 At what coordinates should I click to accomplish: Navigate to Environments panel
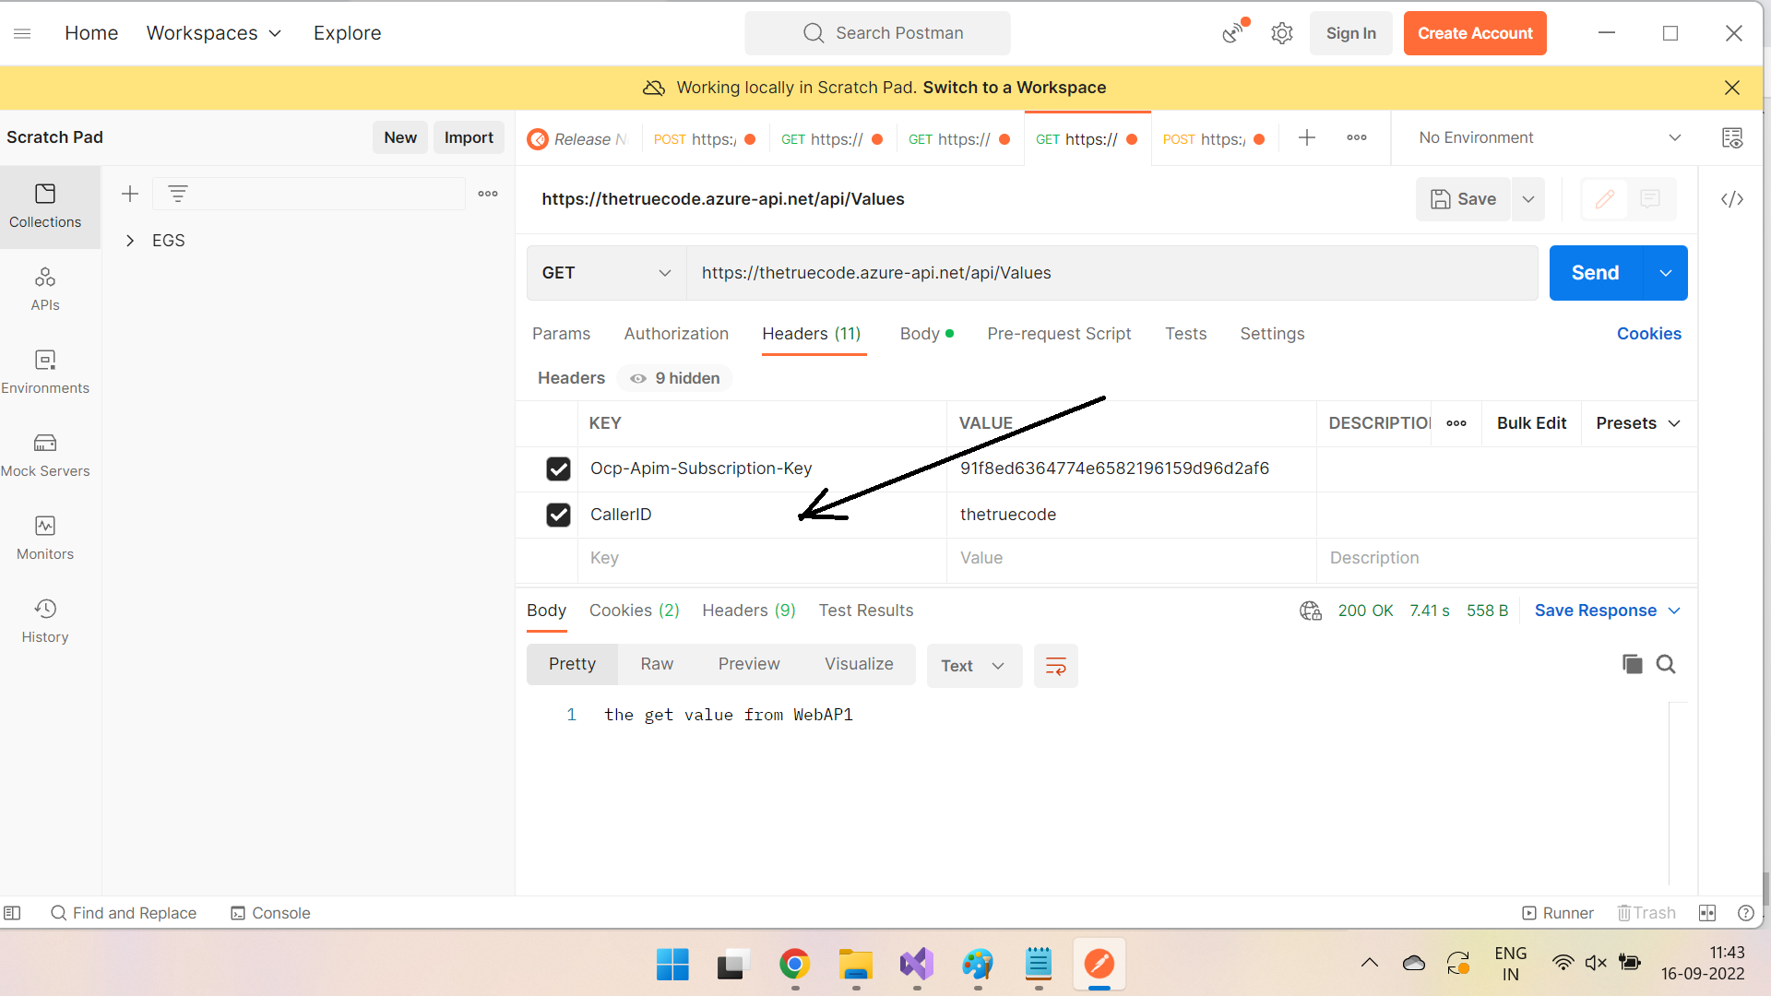45,373
